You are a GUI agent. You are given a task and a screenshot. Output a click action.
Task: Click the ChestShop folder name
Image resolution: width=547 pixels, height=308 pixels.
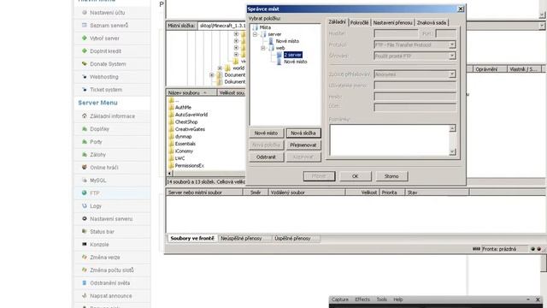pyautogui.click(x=186, y=121)
